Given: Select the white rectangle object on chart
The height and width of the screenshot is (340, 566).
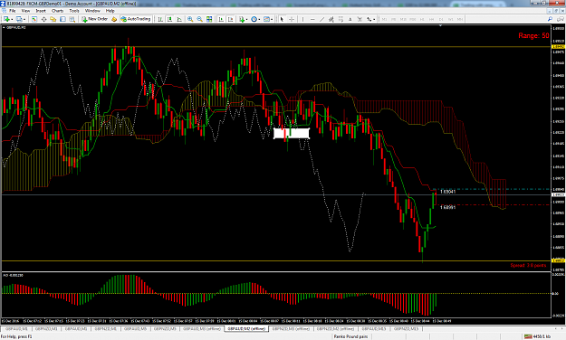Looking at the screenshot, I should [x=292, y=134].
